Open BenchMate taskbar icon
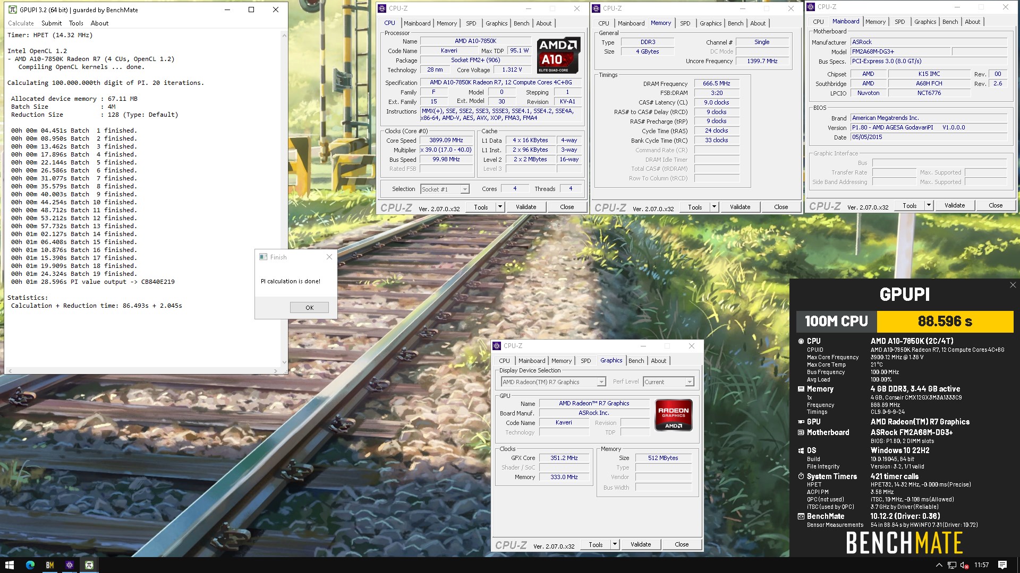 pos(50,565)
